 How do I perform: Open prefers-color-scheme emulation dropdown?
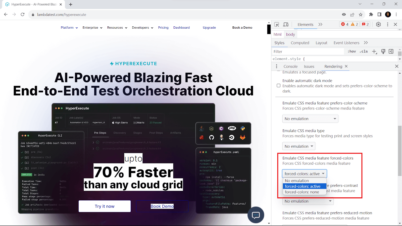click(310, 119)
